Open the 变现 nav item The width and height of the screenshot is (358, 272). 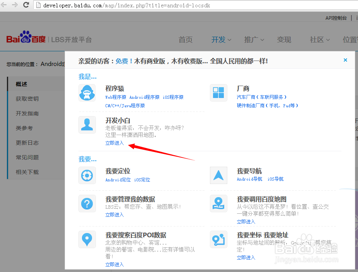click(x=284, y=40)
